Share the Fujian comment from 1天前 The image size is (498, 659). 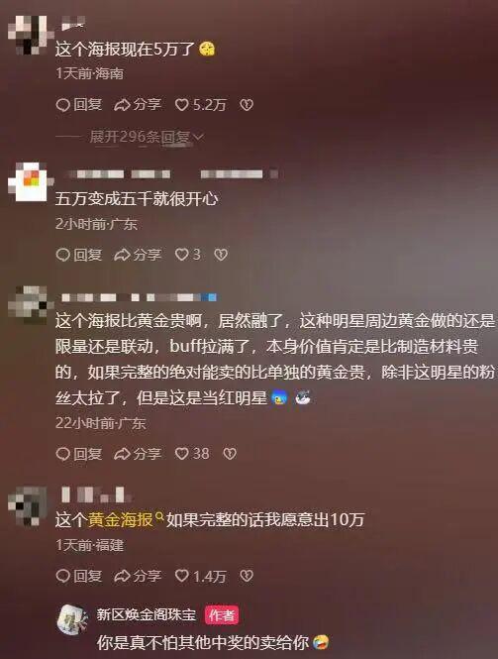[x=138, y=576]
